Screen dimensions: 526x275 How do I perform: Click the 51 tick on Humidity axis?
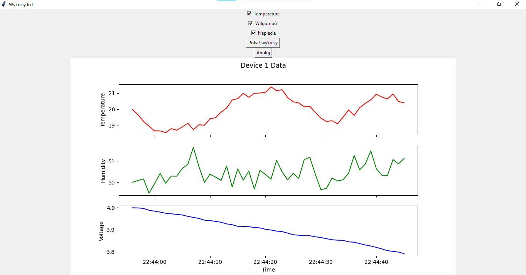[x=112, y=161]
